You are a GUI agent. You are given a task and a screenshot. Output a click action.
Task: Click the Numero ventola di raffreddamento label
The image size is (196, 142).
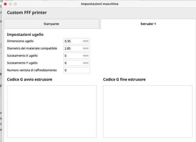[x=32, y=70]
